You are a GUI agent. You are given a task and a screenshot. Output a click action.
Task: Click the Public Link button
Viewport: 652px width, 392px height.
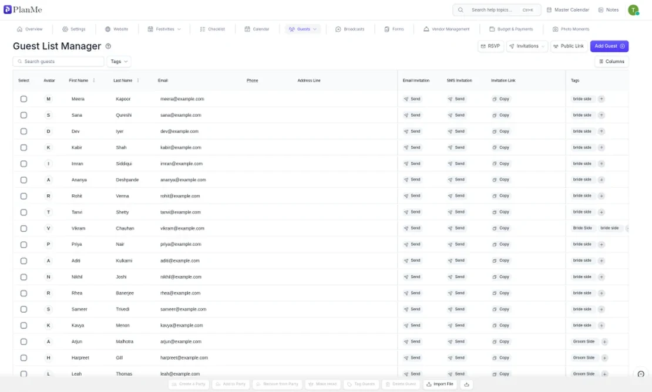pyautogui.click(x=569, y=46)
